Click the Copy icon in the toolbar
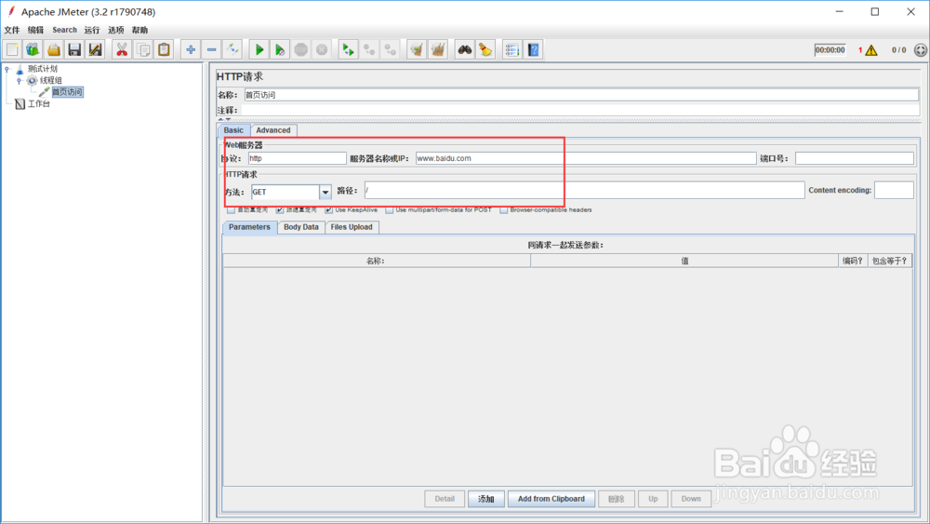Viewport: 930px width, 524px height. tap(143, 50)
